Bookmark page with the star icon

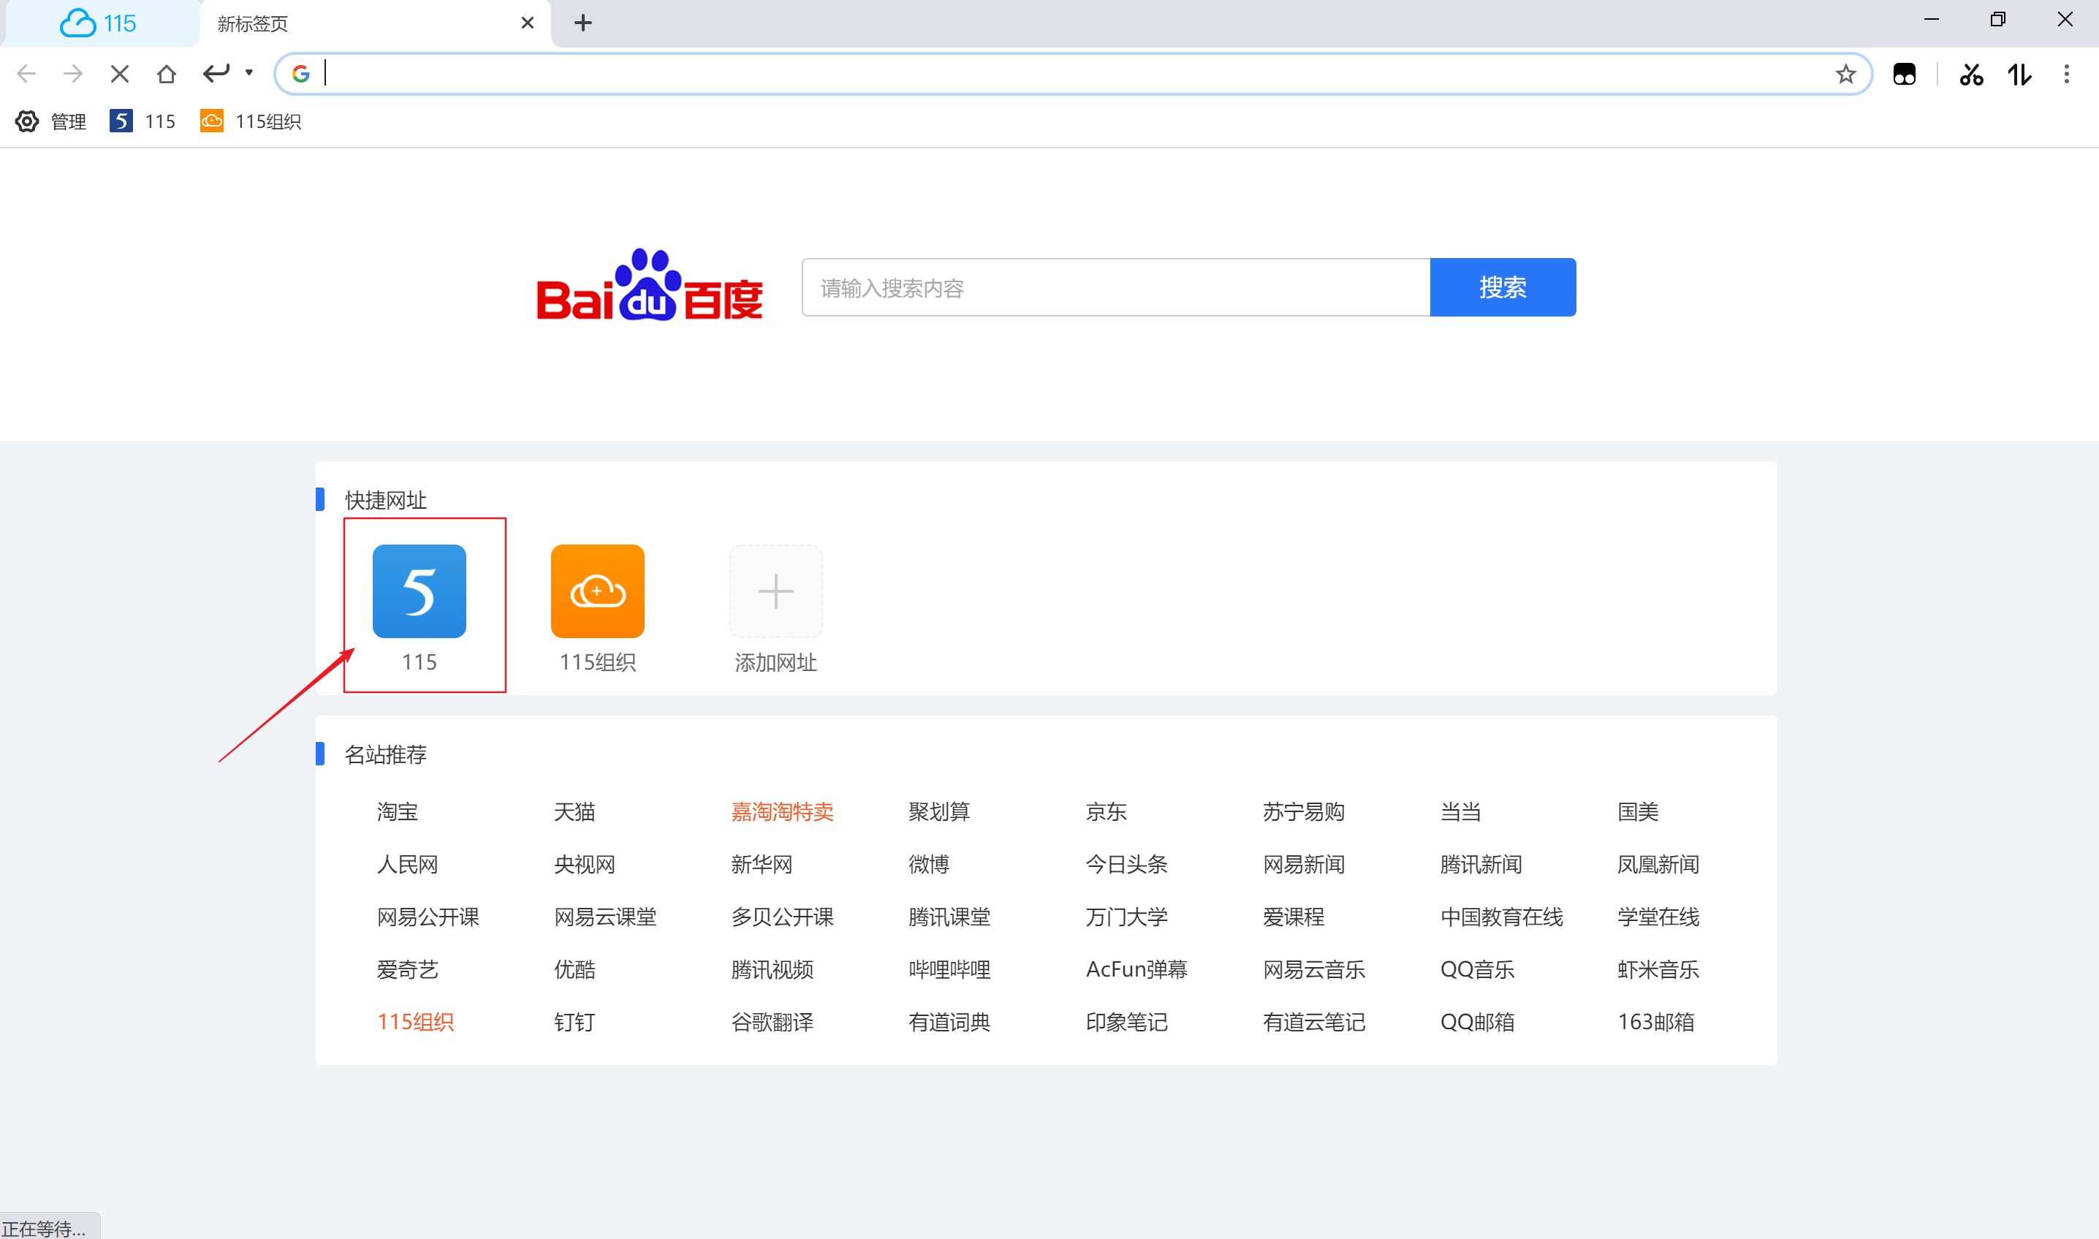point(1845,75)
